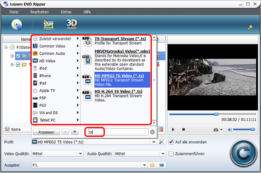Select the MKV Matroska profile icon
Viewport: 261px width, 173px height.
pyautogui.click(x=87, y=60)
